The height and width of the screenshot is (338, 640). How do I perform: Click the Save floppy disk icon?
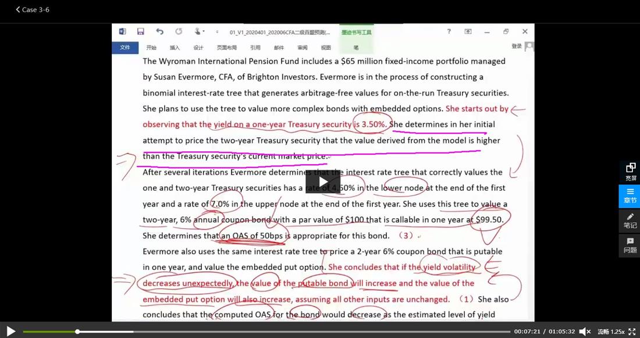click(140, 32)
